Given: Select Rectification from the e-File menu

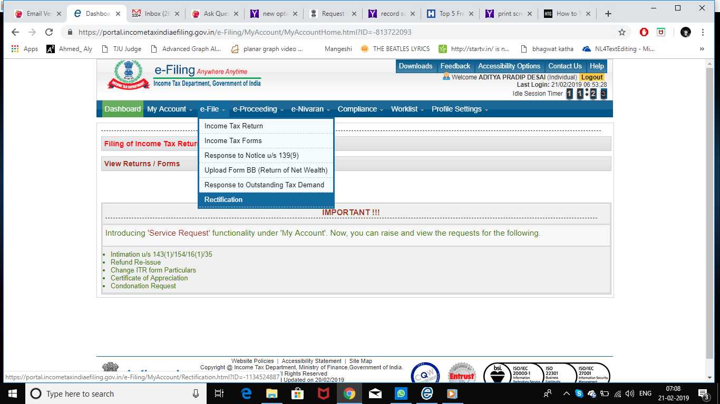Looking at the screenshot, I should pyautogui.click(x=223, y=199).
